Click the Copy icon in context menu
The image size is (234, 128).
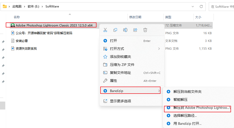pyautogui.click(x=115, y=30)
